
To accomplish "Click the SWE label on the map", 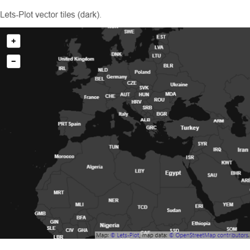I will (x=129, y=32).
